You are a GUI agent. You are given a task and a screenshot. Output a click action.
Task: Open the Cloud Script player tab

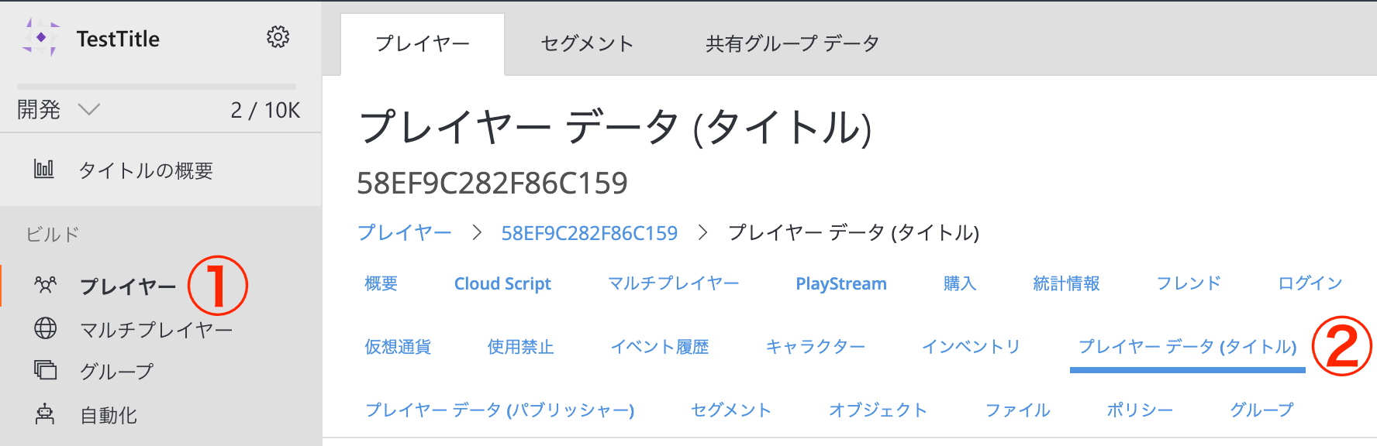coord(502,283)
